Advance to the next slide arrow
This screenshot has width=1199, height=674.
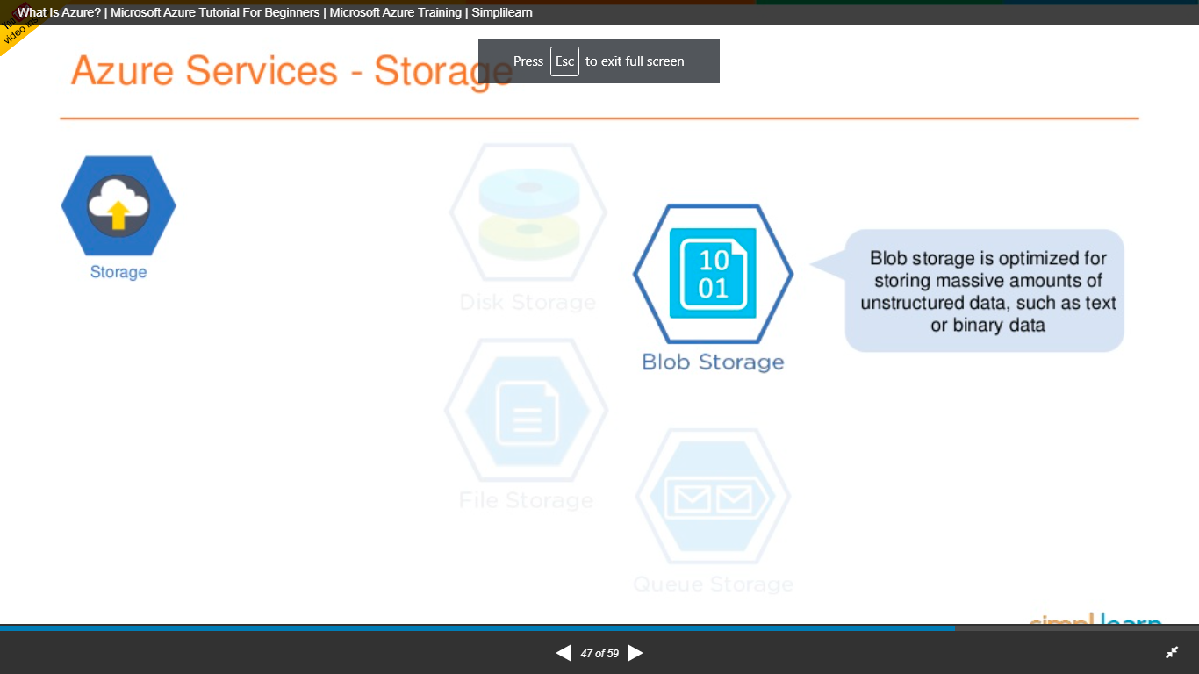(635, 653)
